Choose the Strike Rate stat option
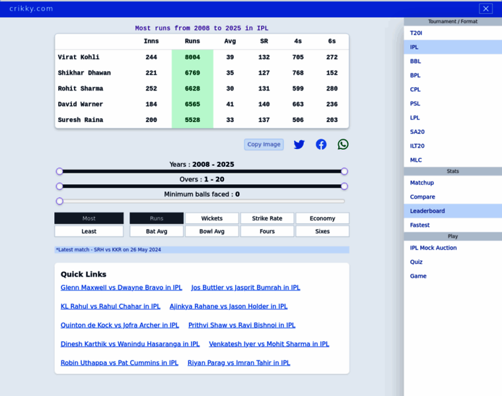Viewport: 502px width, 396px height. tap(267, 218)
